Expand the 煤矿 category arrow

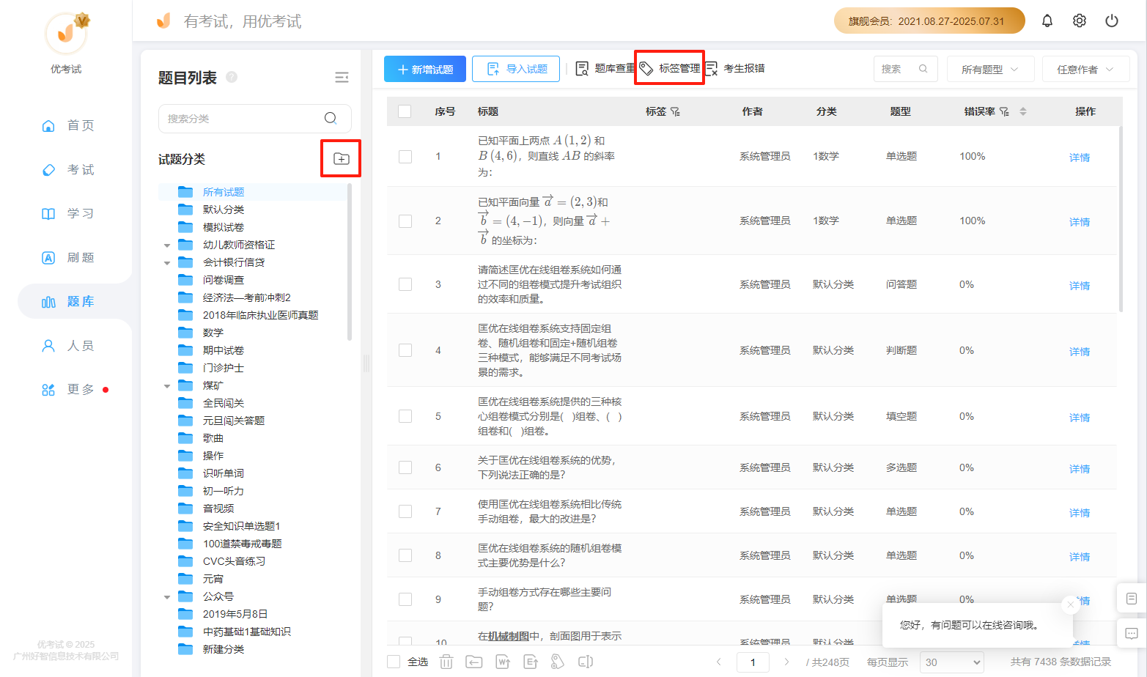(167, 386)
